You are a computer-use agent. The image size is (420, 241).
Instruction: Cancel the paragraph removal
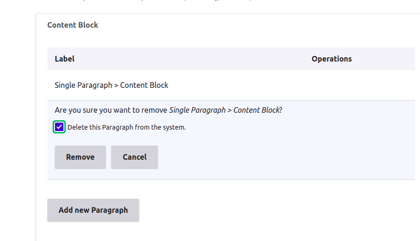[134, 157]
